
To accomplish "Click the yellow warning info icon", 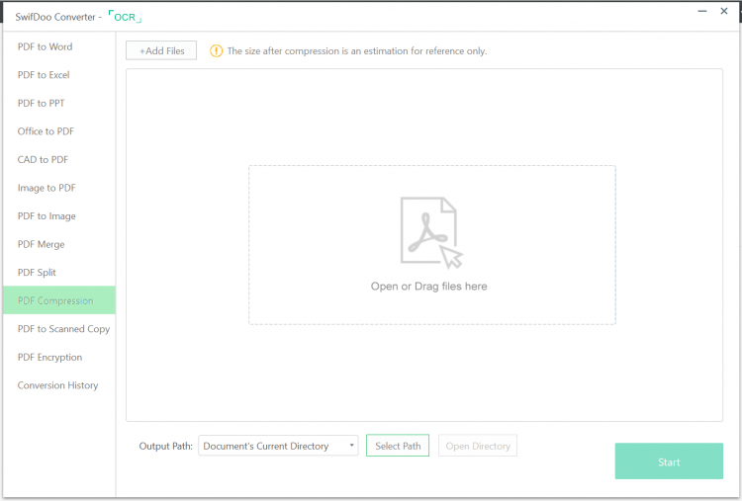I will [217, 51].
